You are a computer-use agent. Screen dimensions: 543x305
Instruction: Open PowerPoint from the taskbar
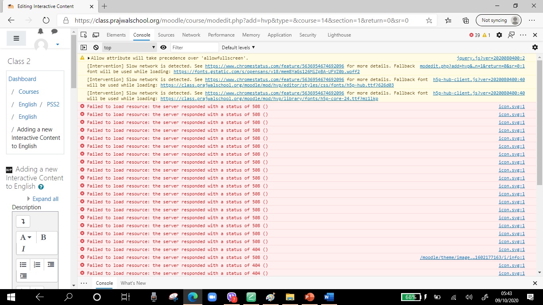[309, 297]
